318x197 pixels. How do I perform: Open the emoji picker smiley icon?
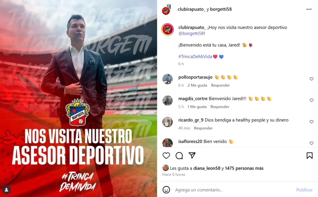[166, 190]
